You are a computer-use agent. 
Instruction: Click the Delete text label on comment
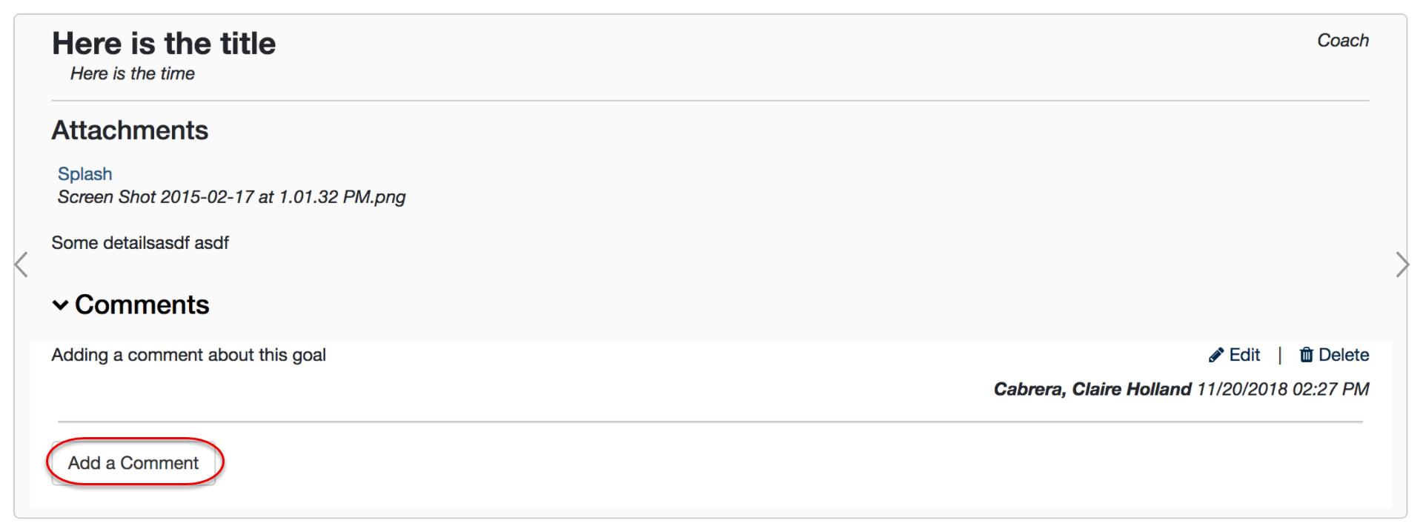[1343, 356]
